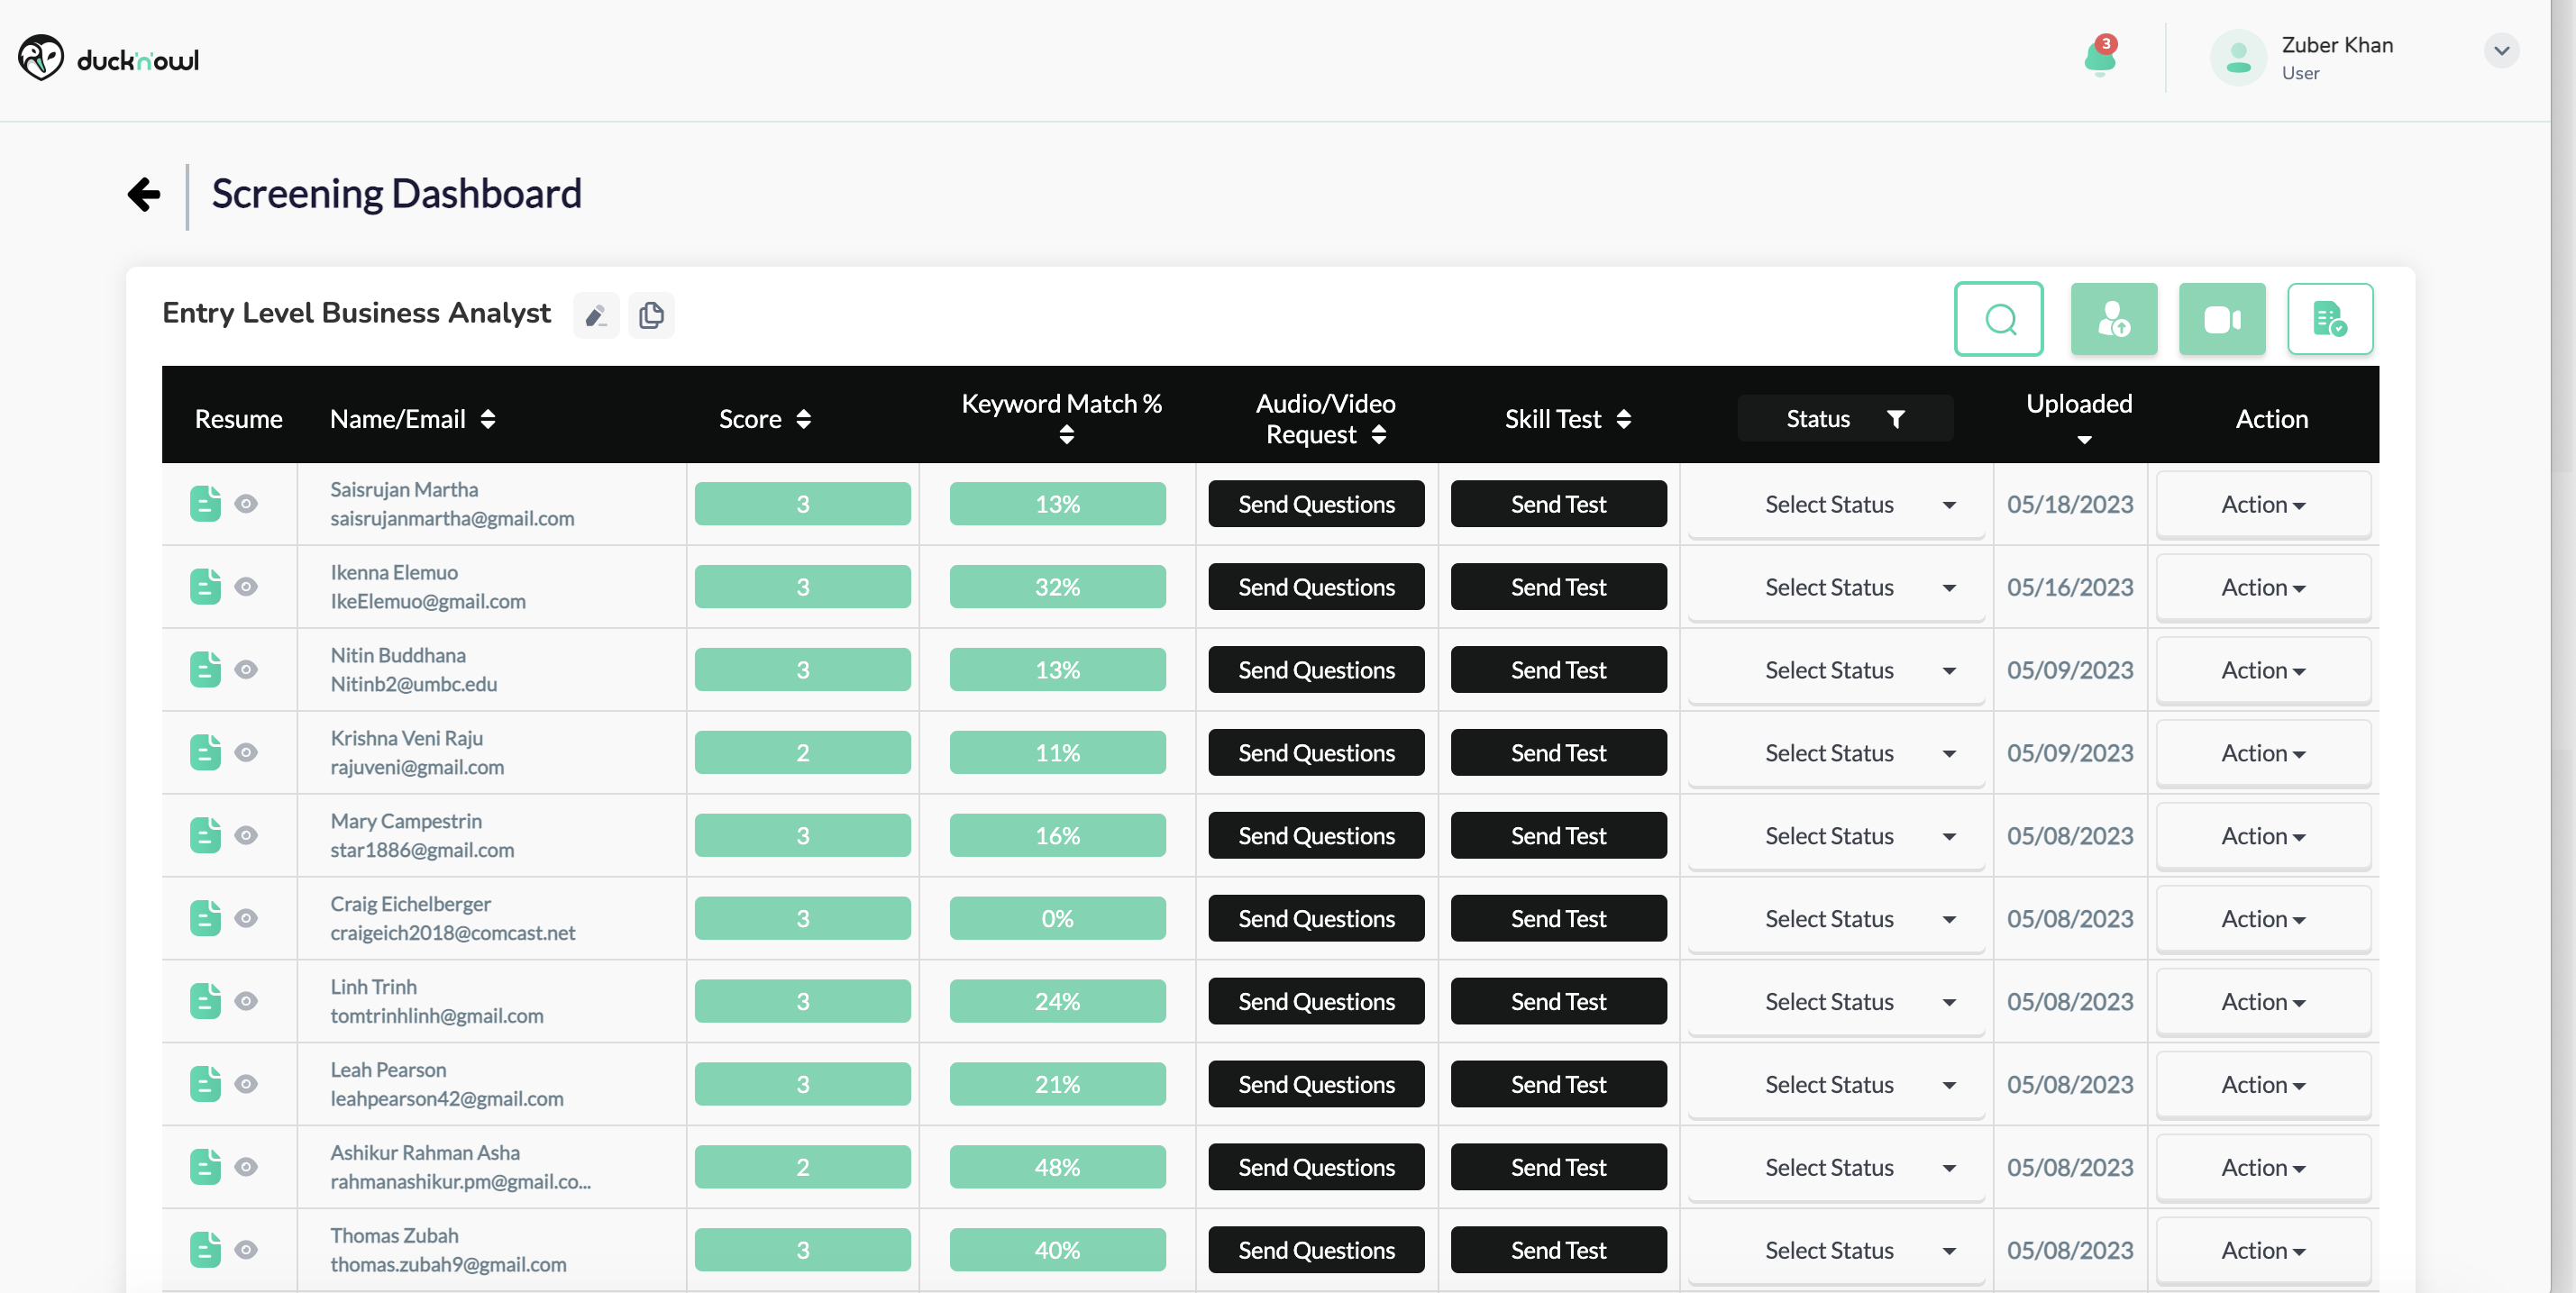Click the pencil edit icon next to job title
The image size is (2576, 1293).
tap(596, 316)
